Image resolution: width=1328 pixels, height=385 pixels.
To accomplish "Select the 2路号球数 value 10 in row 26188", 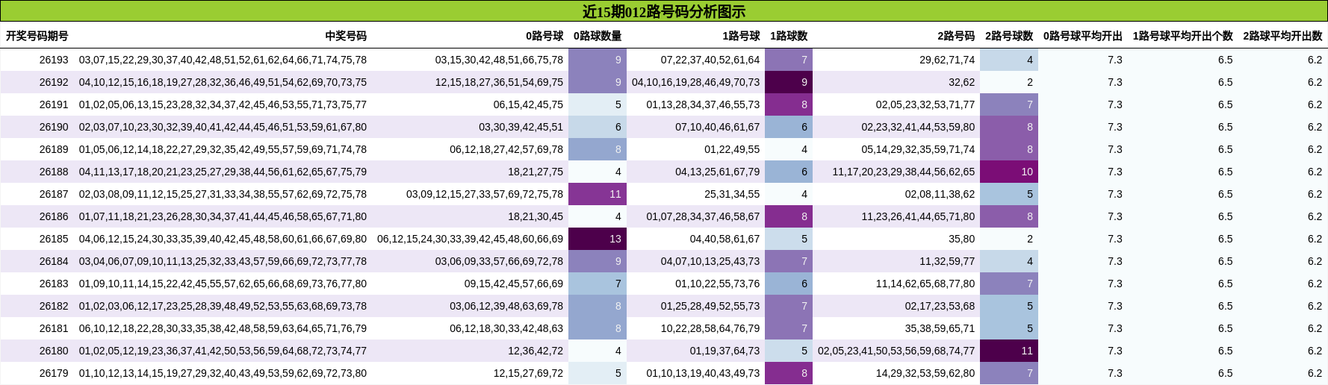I will coord(1009,172).
